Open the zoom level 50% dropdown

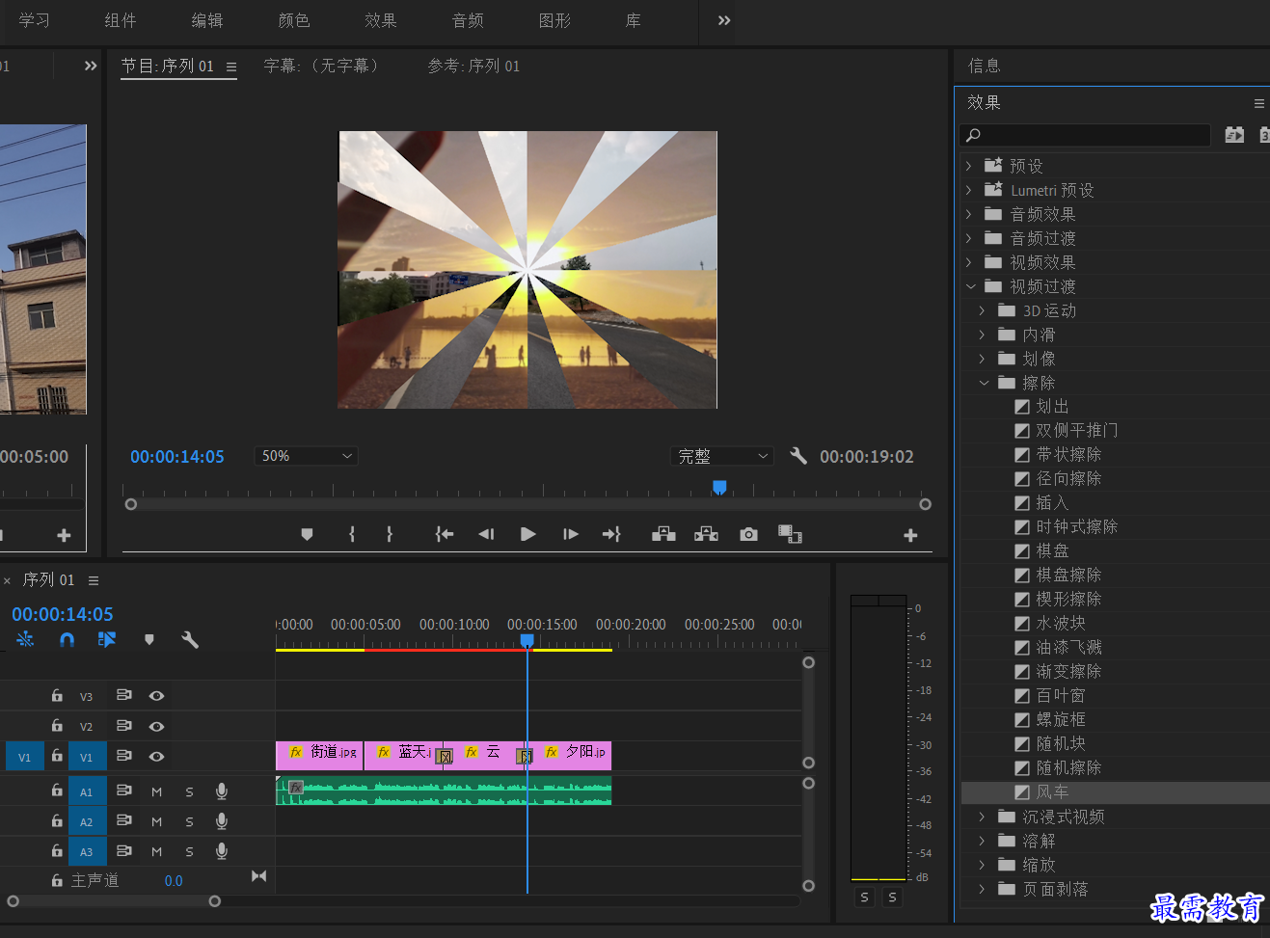(x=307, y=456)
